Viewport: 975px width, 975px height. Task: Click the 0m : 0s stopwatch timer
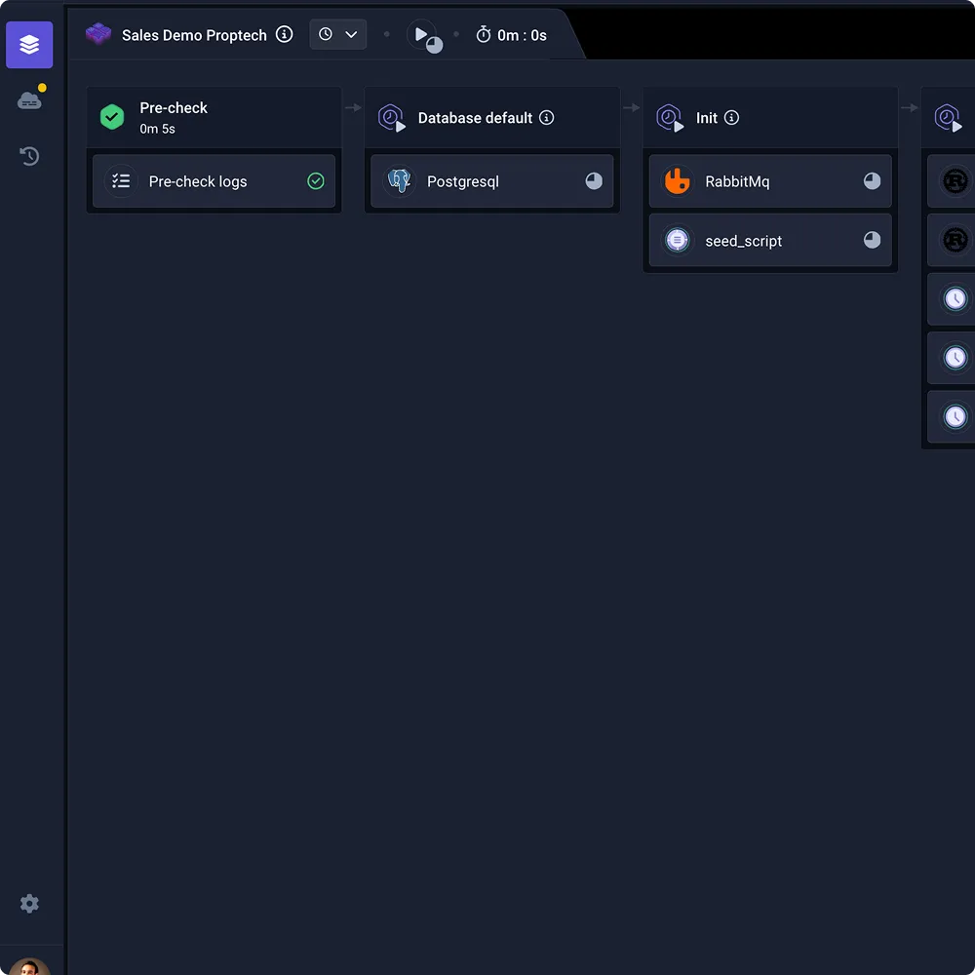(x=511, y=35)
